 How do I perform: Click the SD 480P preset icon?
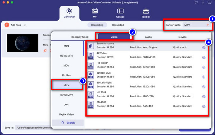(91, 104)
